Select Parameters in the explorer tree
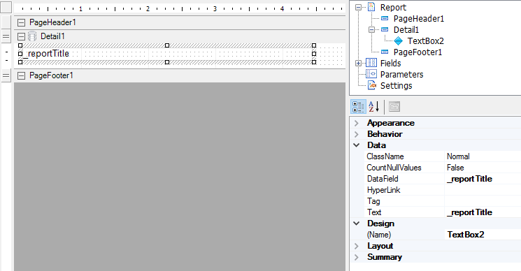 [401, 75]
